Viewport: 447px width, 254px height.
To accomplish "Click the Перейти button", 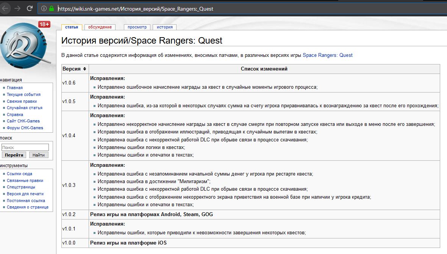I will pyautogui.click(x=14, y=155).
